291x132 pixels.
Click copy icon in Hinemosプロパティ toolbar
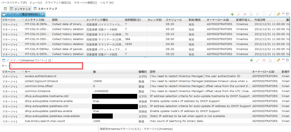[270, 60]
